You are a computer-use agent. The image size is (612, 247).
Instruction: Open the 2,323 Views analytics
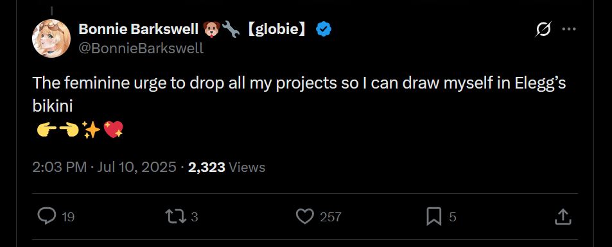tap(227, 167)
